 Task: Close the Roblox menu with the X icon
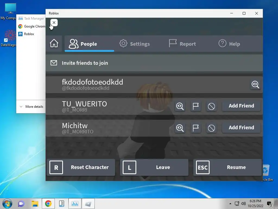pos(54,23)
